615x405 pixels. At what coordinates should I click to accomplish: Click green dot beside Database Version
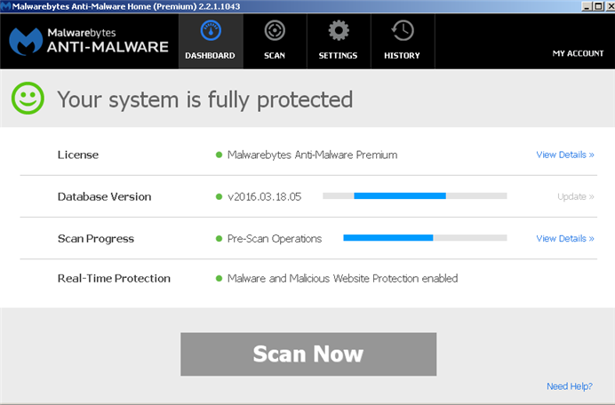coord(219,197)
